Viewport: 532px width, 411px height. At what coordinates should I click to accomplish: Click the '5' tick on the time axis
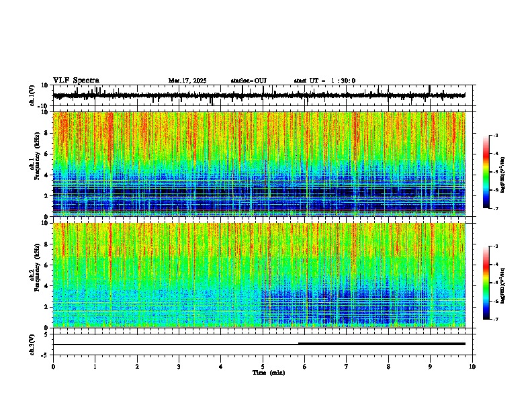[263, 367]
